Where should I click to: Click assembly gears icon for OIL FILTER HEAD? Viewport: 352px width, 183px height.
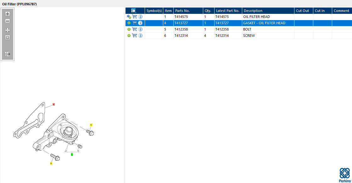[129, 17]
